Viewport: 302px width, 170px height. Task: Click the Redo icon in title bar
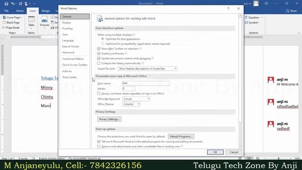point(20,4)
